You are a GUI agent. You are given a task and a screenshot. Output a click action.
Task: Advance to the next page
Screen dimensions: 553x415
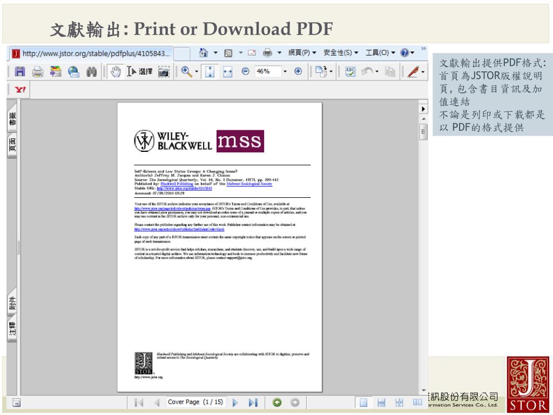(235, 403)
